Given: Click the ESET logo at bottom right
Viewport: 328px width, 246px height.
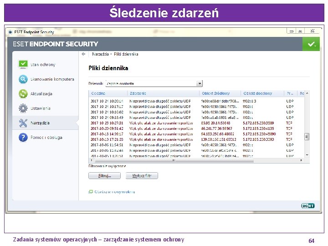Looking at the screenshot, I should click(307, 206).
